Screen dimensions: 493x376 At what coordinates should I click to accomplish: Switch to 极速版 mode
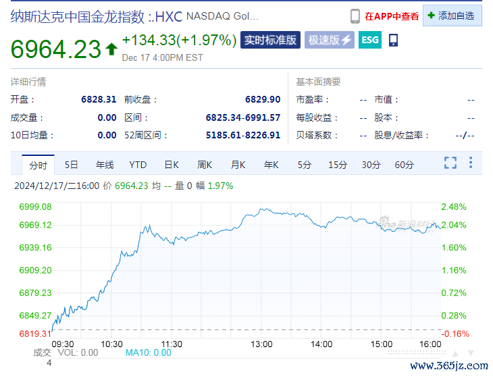(329, 40)
